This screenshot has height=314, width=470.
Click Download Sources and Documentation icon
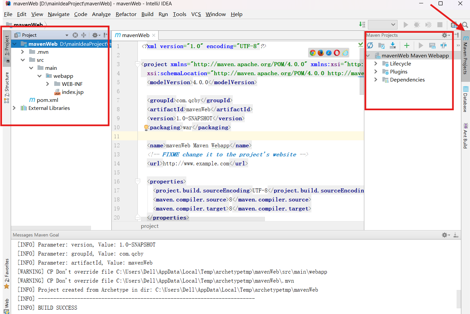(393, 45)
